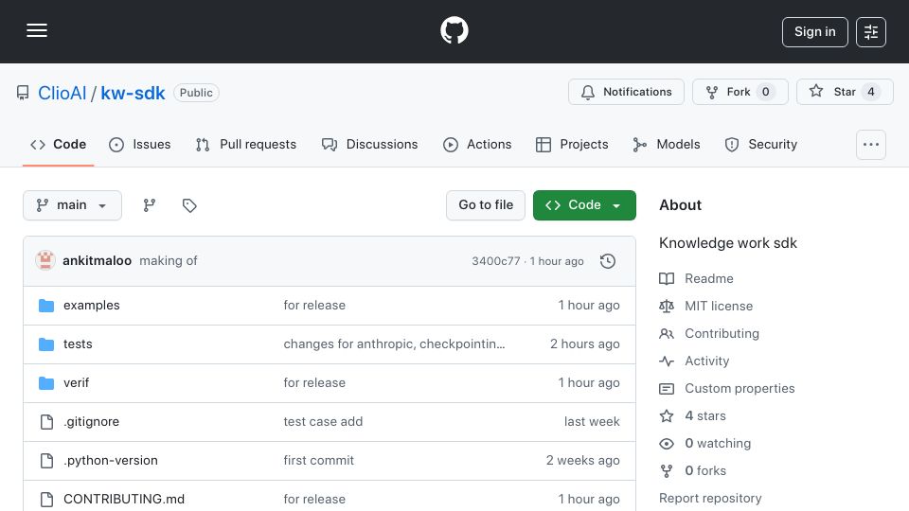
Task: View commit history via the clock icon
Action: [608, 261]
